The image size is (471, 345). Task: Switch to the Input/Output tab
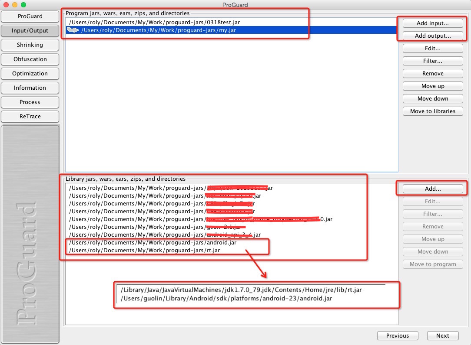pos(30,31)
